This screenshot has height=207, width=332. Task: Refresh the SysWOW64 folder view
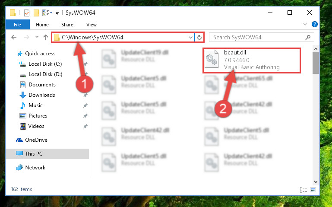pyautogui.click(x=199, y=38)
